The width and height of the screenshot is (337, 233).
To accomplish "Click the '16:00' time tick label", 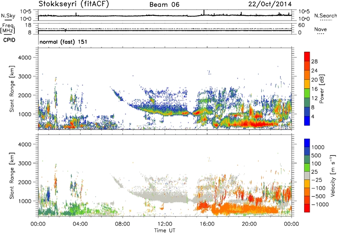I will pyautogui.click(x=207, y=224).
